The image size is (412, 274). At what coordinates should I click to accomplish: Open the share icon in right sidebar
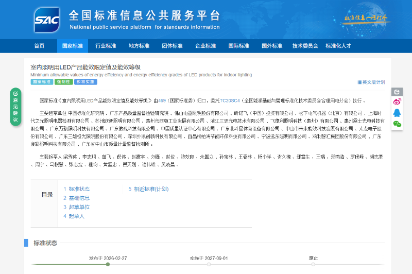pyautogui.click(x=397, y=92)
